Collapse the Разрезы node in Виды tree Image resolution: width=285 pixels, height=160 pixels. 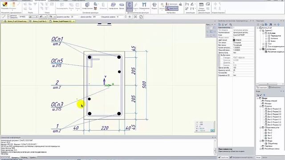pos(261,106)
